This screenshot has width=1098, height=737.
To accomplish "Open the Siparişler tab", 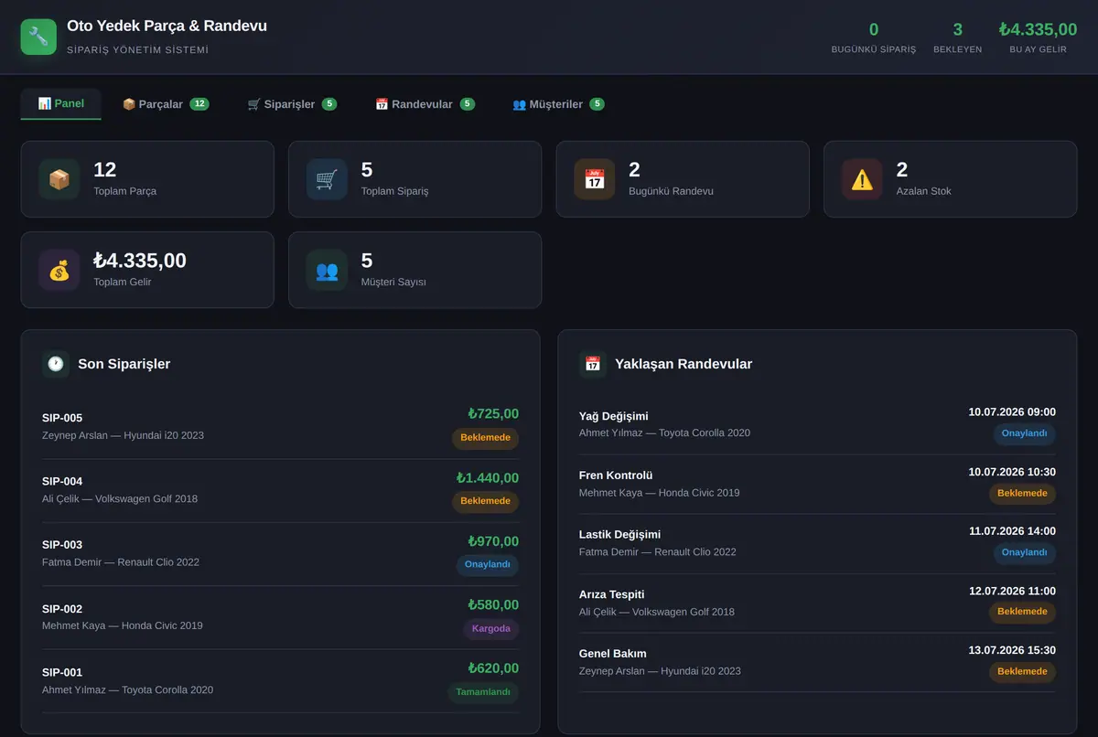I will pyautogui.click(x=292, y=104).
